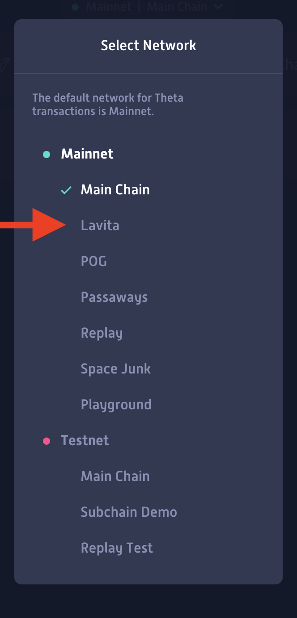Switch to the Replay network
This screenshot has height=618, width=297.
102,333
